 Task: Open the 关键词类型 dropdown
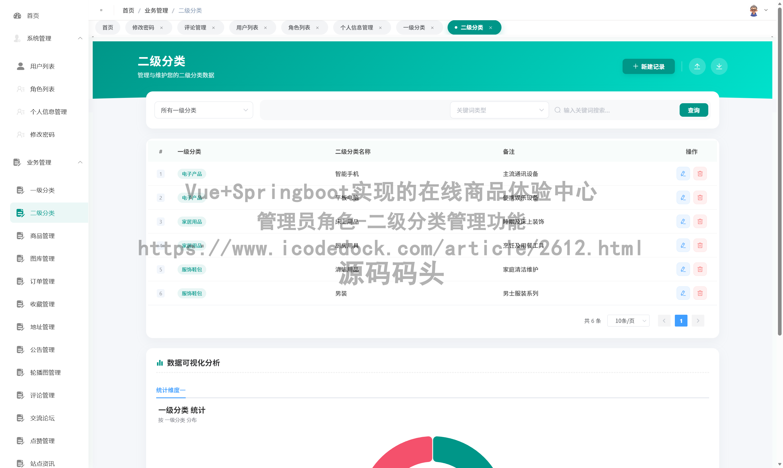point(499,110)
